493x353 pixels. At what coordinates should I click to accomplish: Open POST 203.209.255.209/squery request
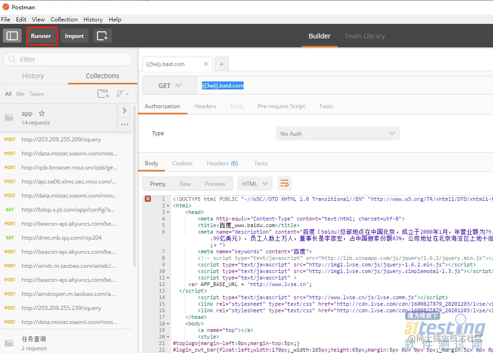pos(66,140)
